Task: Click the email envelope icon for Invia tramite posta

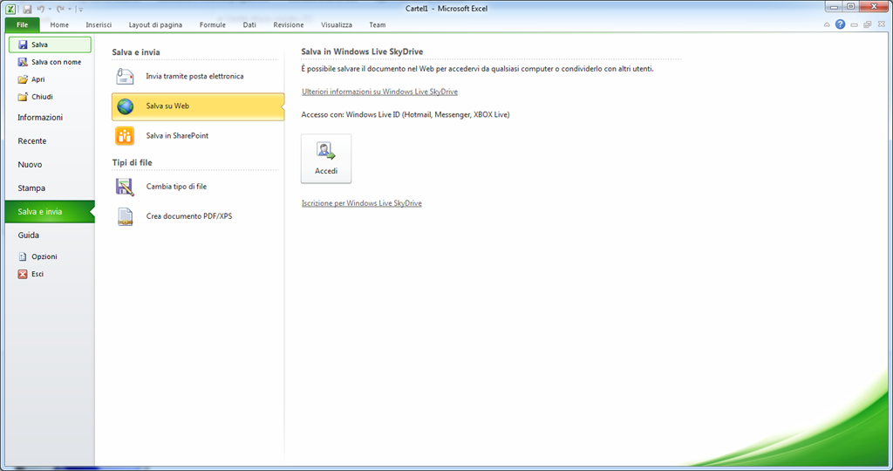Action: pos(125,76)
